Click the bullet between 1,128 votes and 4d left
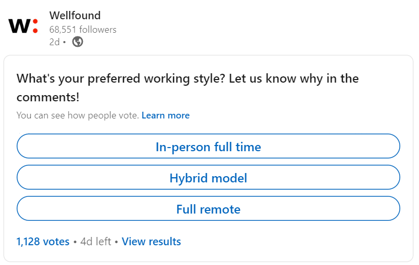The image size is (419, 265). (75, 242)
